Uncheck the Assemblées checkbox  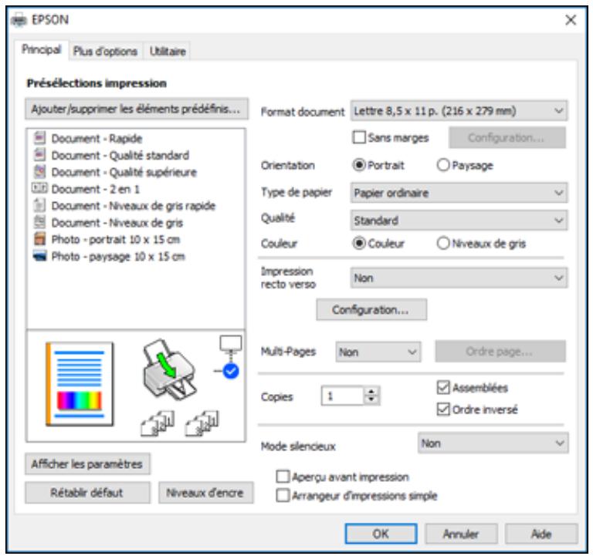click(443, 387)
